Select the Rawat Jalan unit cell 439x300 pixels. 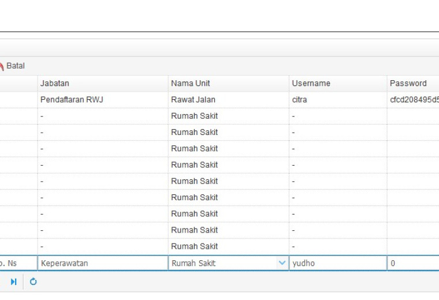[229, 100]
